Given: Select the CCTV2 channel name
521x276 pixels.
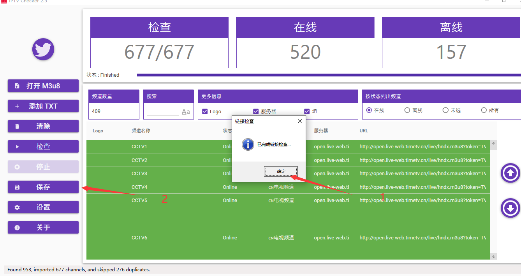Looking at the screenshot, I should (x=139, y=160).
